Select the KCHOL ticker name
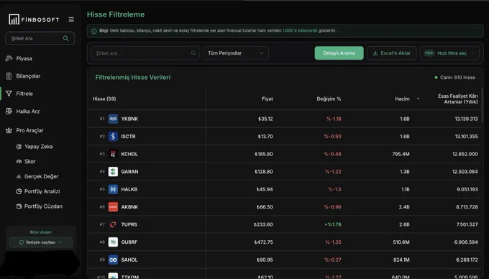Image resolution: width=489 pixels, height=279 pixels. pyautogui.click(x=129, y=154)
